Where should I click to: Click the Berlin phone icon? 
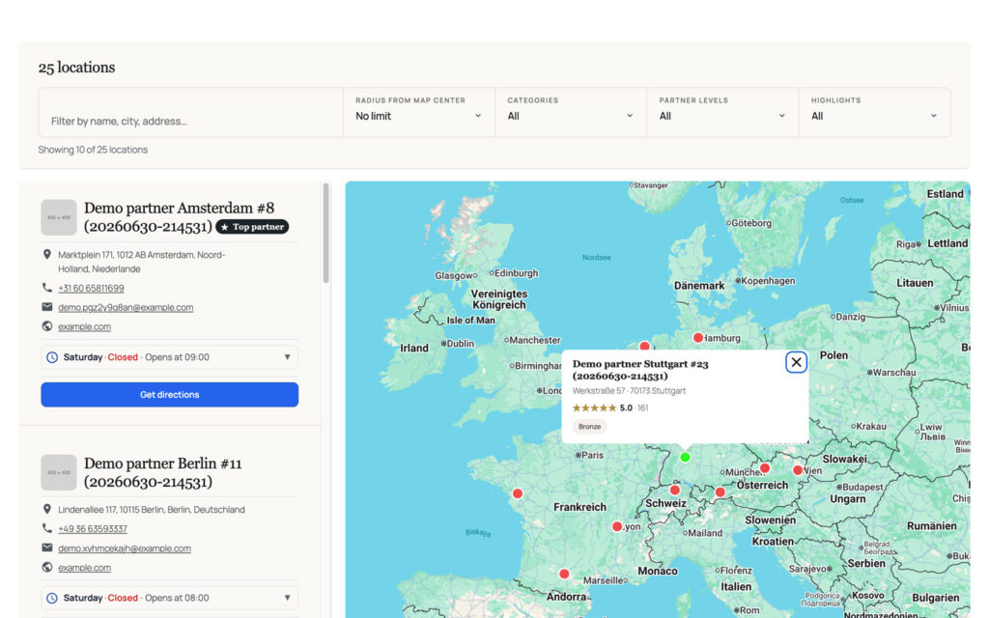[46, 528]
